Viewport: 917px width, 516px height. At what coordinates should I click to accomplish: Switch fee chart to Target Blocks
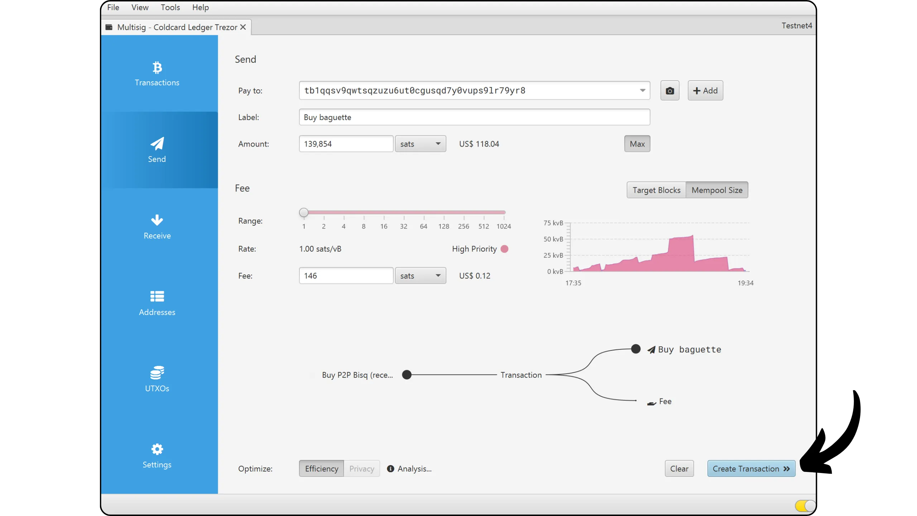[656, 190]
